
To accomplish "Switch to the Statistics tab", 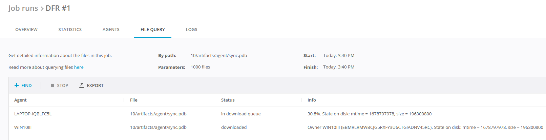I will coord(70,30).
